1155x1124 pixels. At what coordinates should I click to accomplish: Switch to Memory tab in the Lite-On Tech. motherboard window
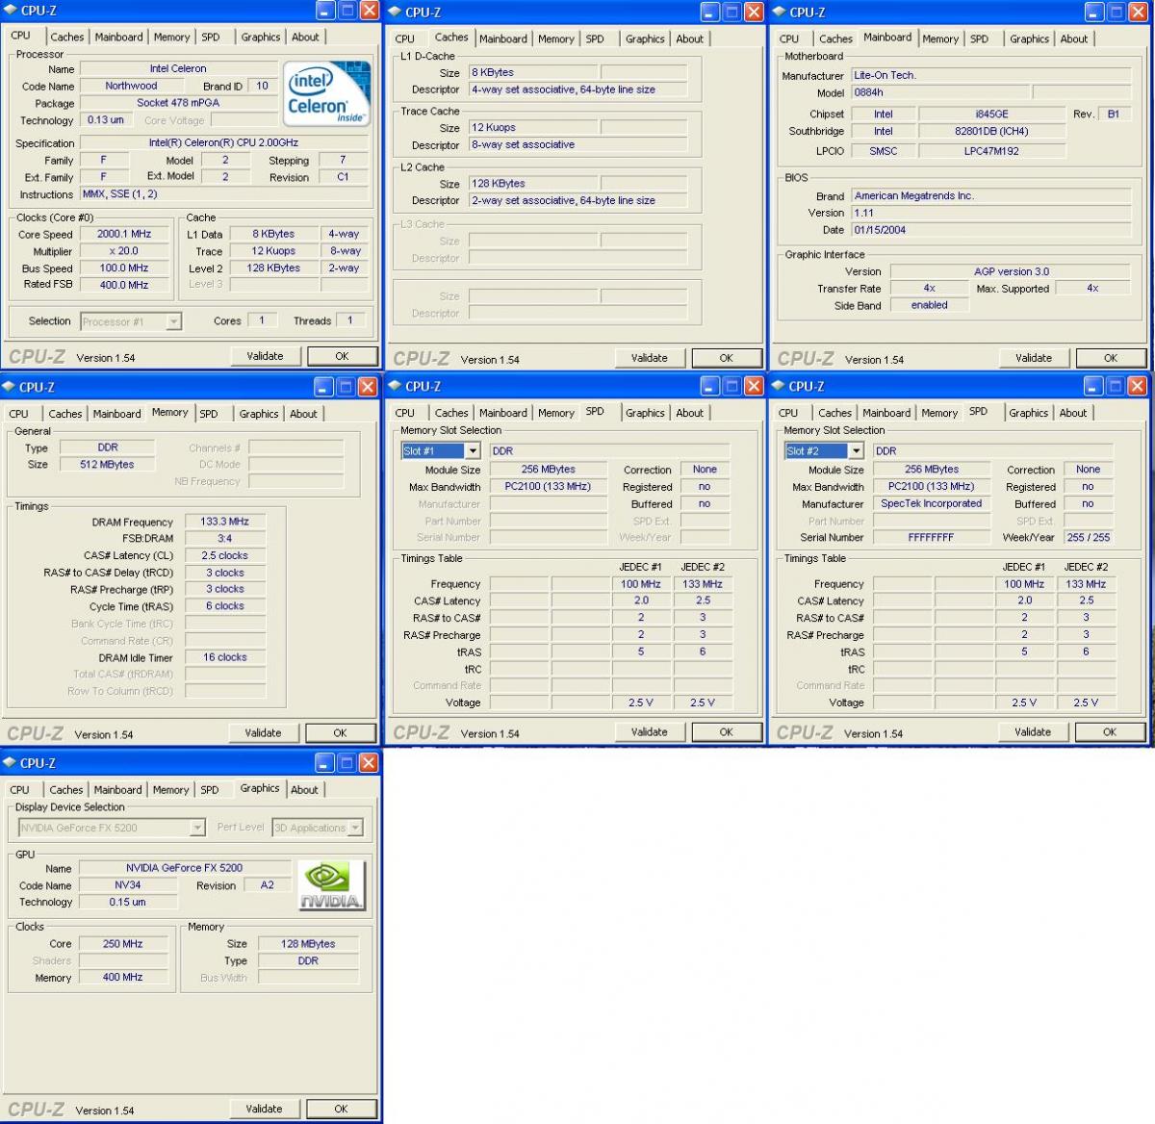pyautogui.click(x=940, y=38)
